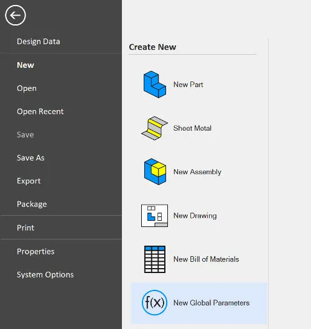Open the Open Recent menu entry

click(x=40, y=111)
